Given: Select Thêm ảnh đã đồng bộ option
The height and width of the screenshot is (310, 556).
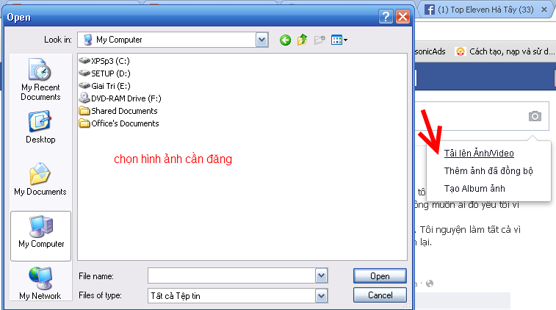Looking at the screenshot, I should tap(488, 170).
